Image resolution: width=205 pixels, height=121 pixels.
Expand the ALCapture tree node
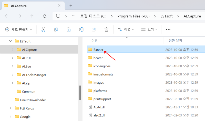click(13, 49)
